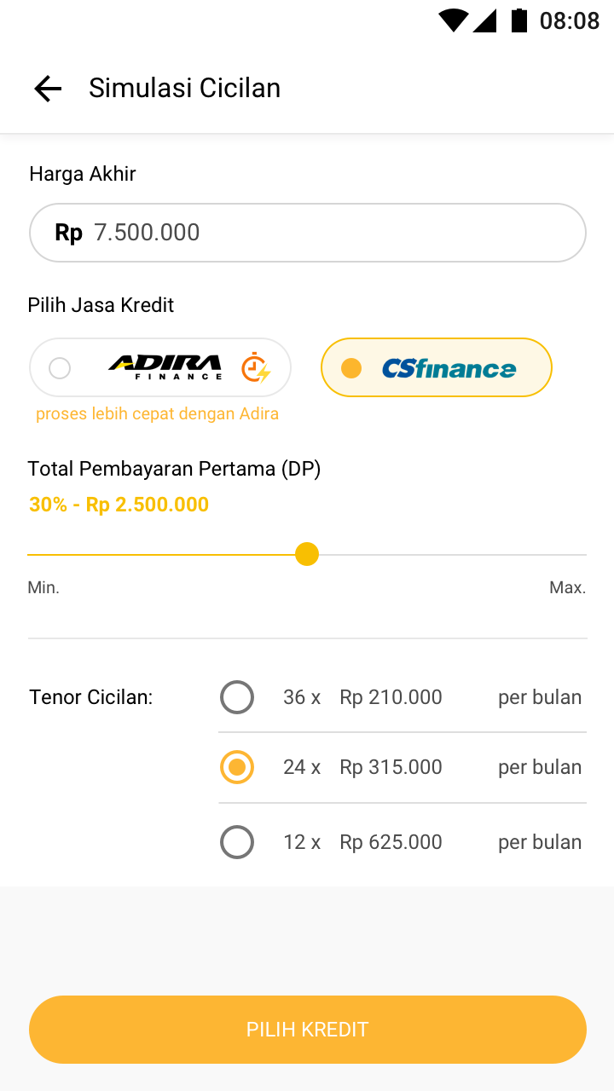This screenshot has height=1091, width=614.
Task: Tap the 'proses lebih cepat dengan Adira' text
Action: click(x=157, y=414)
